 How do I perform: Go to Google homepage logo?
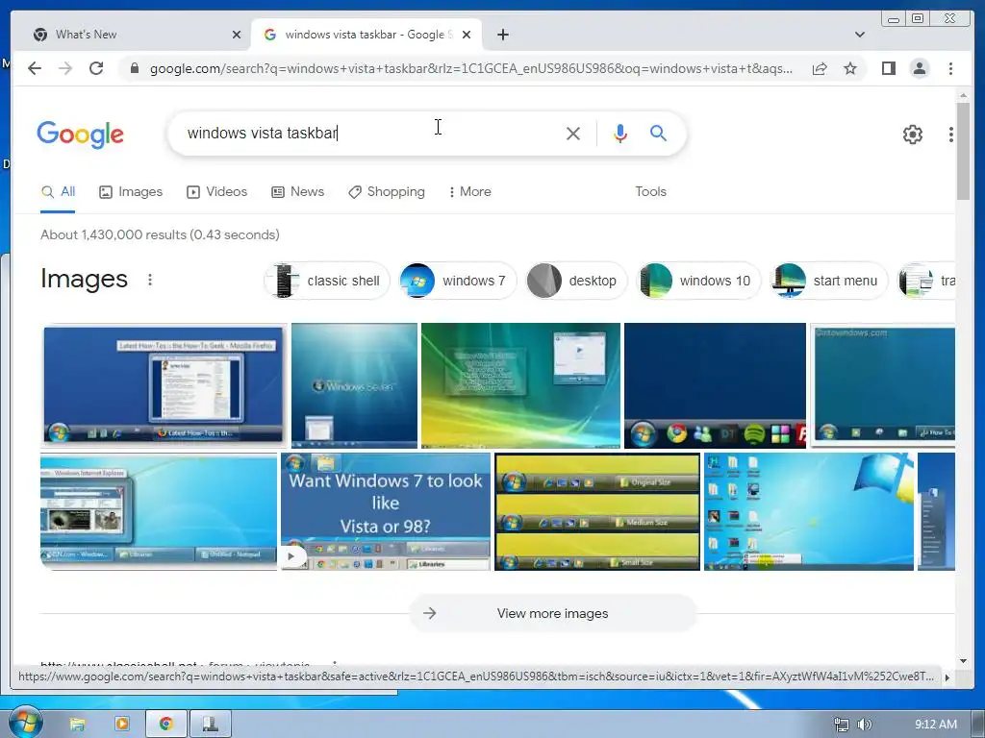click(81, 135)
